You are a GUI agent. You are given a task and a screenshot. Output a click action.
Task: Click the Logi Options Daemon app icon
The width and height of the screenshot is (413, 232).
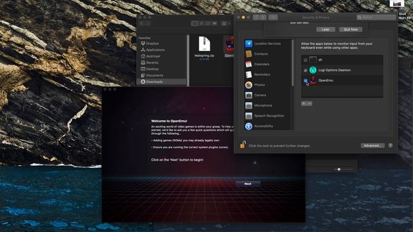[312, 70]
